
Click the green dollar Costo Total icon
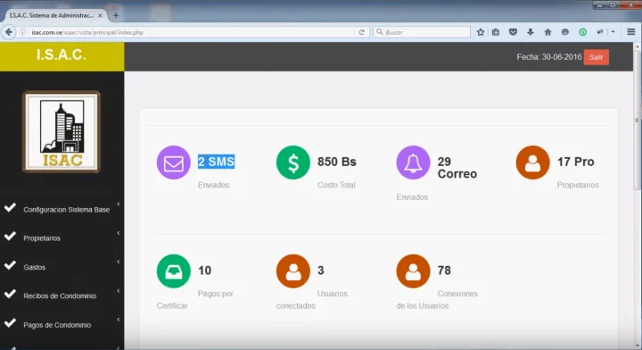pyautogui.click(x=293, y=162)
